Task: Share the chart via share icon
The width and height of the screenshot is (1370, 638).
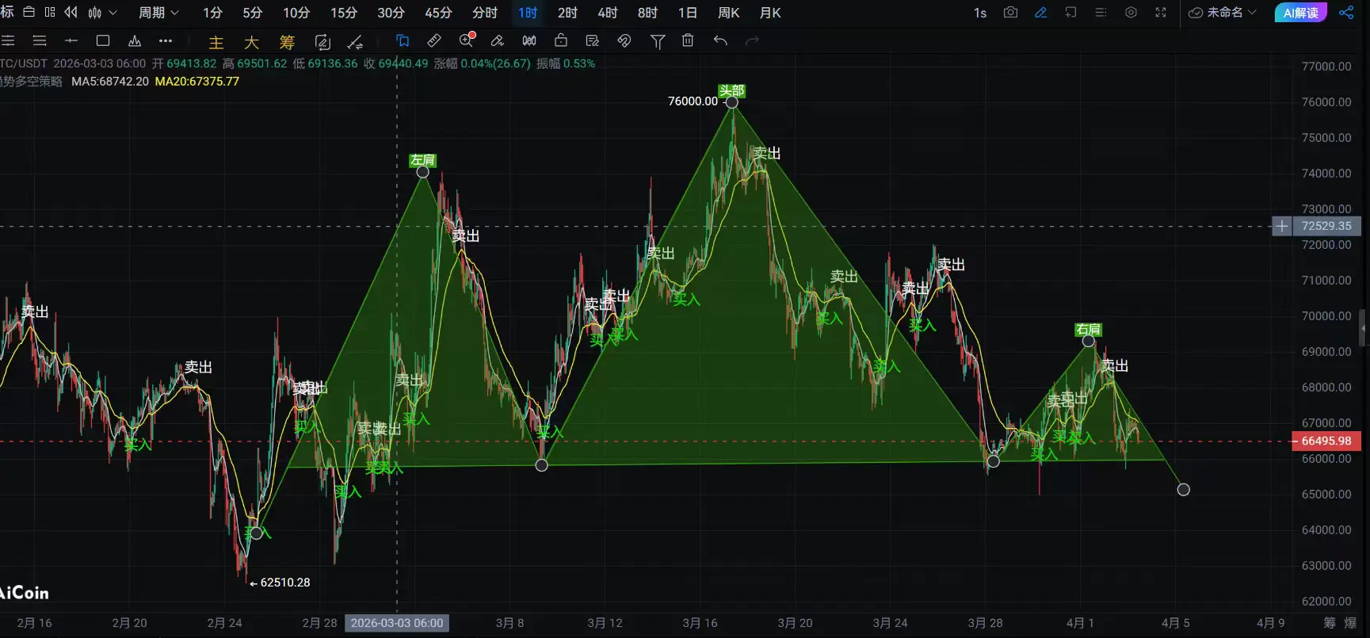Action: tap(1346, 13)
